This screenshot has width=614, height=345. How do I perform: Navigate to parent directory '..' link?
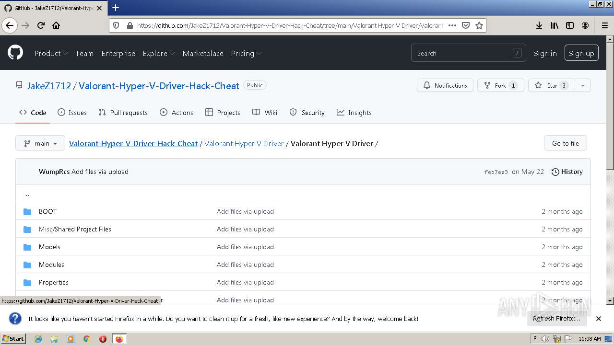point(27,194)
